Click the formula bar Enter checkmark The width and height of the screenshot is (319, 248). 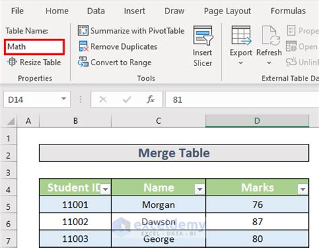pyautogui.click(x=127, y=99)
